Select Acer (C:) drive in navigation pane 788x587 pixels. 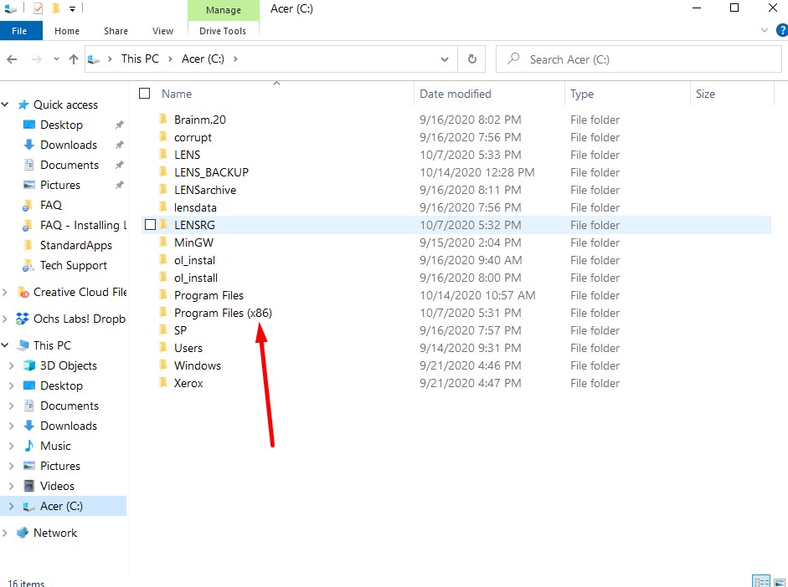(61, 506)
